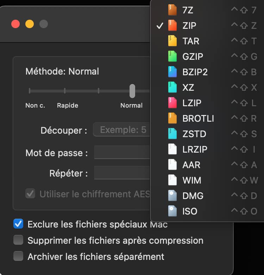Click the green GZIP file icon

pos(172,57)
